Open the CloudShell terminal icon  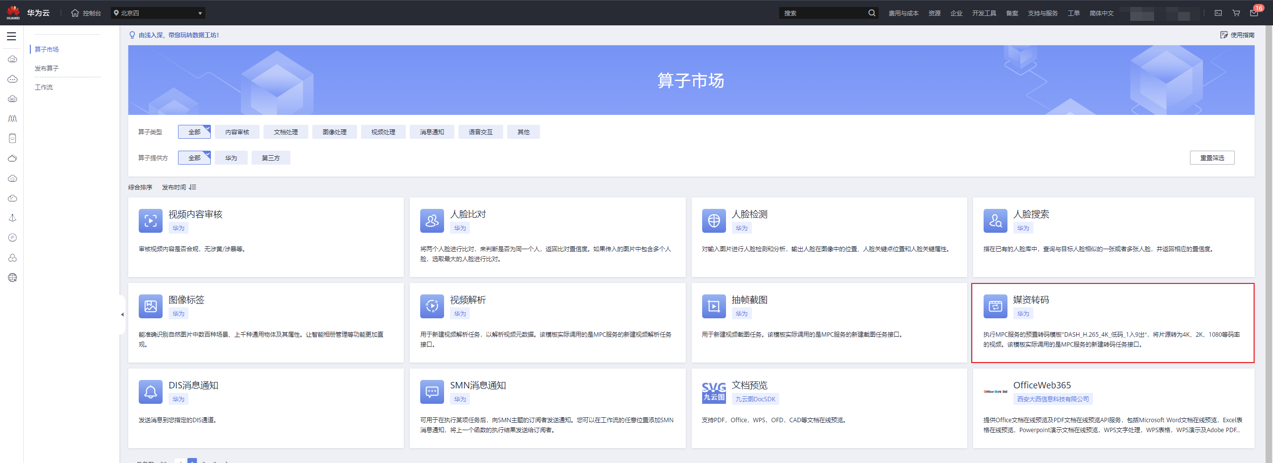pos(1218,13)
